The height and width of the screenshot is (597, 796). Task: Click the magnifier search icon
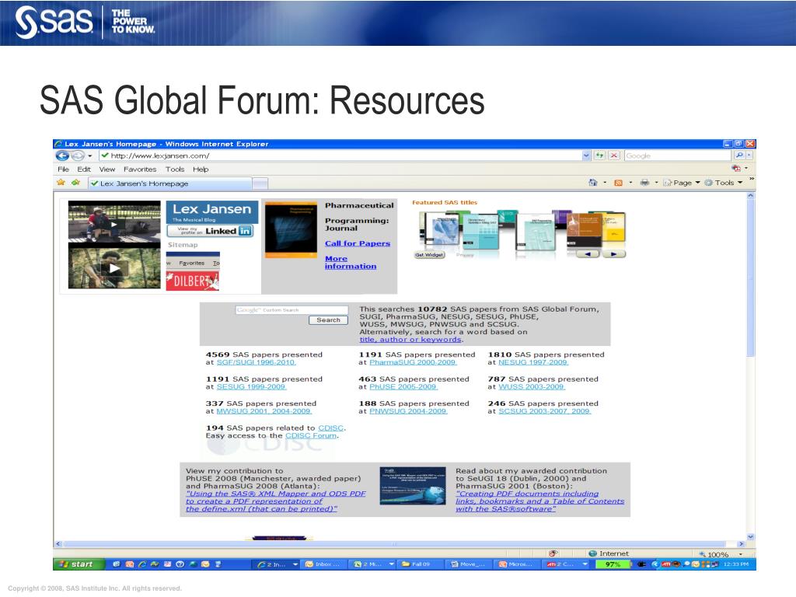tap(739, 155)
